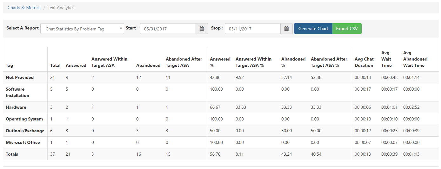Open the Stop date calendar picker
This screenshot has width=441, height=169.
point(286,29)
